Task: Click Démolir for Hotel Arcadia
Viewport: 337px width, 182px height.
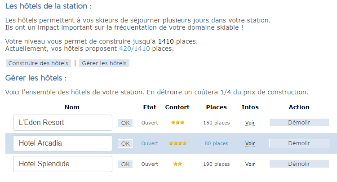Action: pyautogui.click(x=299, y=143)
